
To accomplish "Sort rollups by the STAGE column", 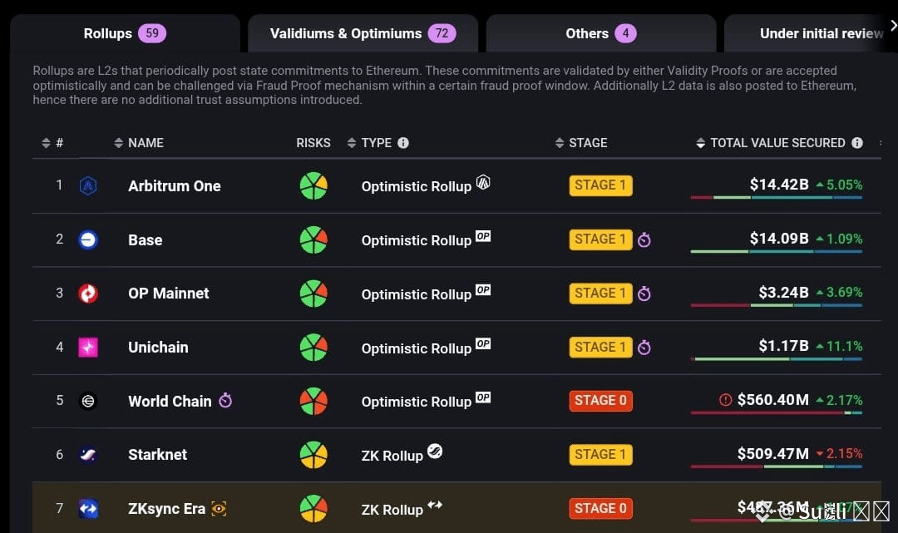I will coord(581,142).
